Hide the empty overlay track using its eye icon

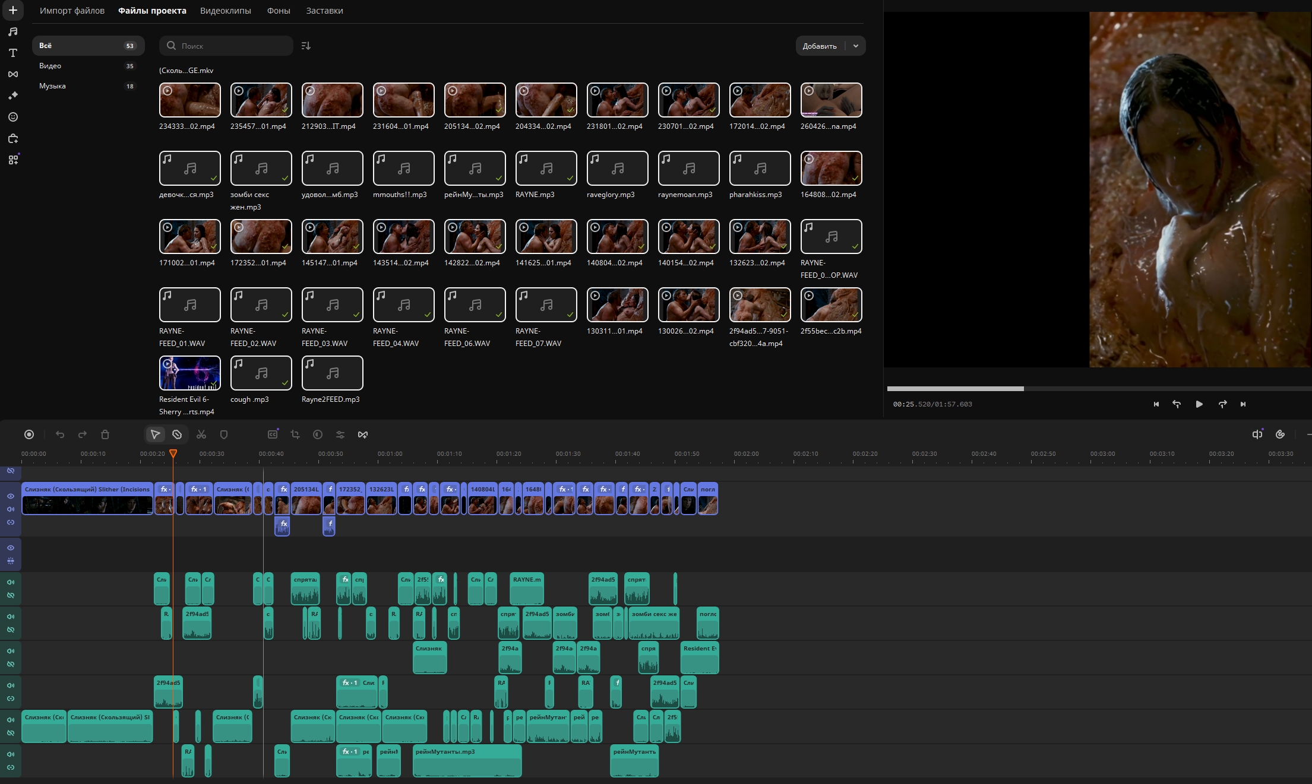point(11,548)
